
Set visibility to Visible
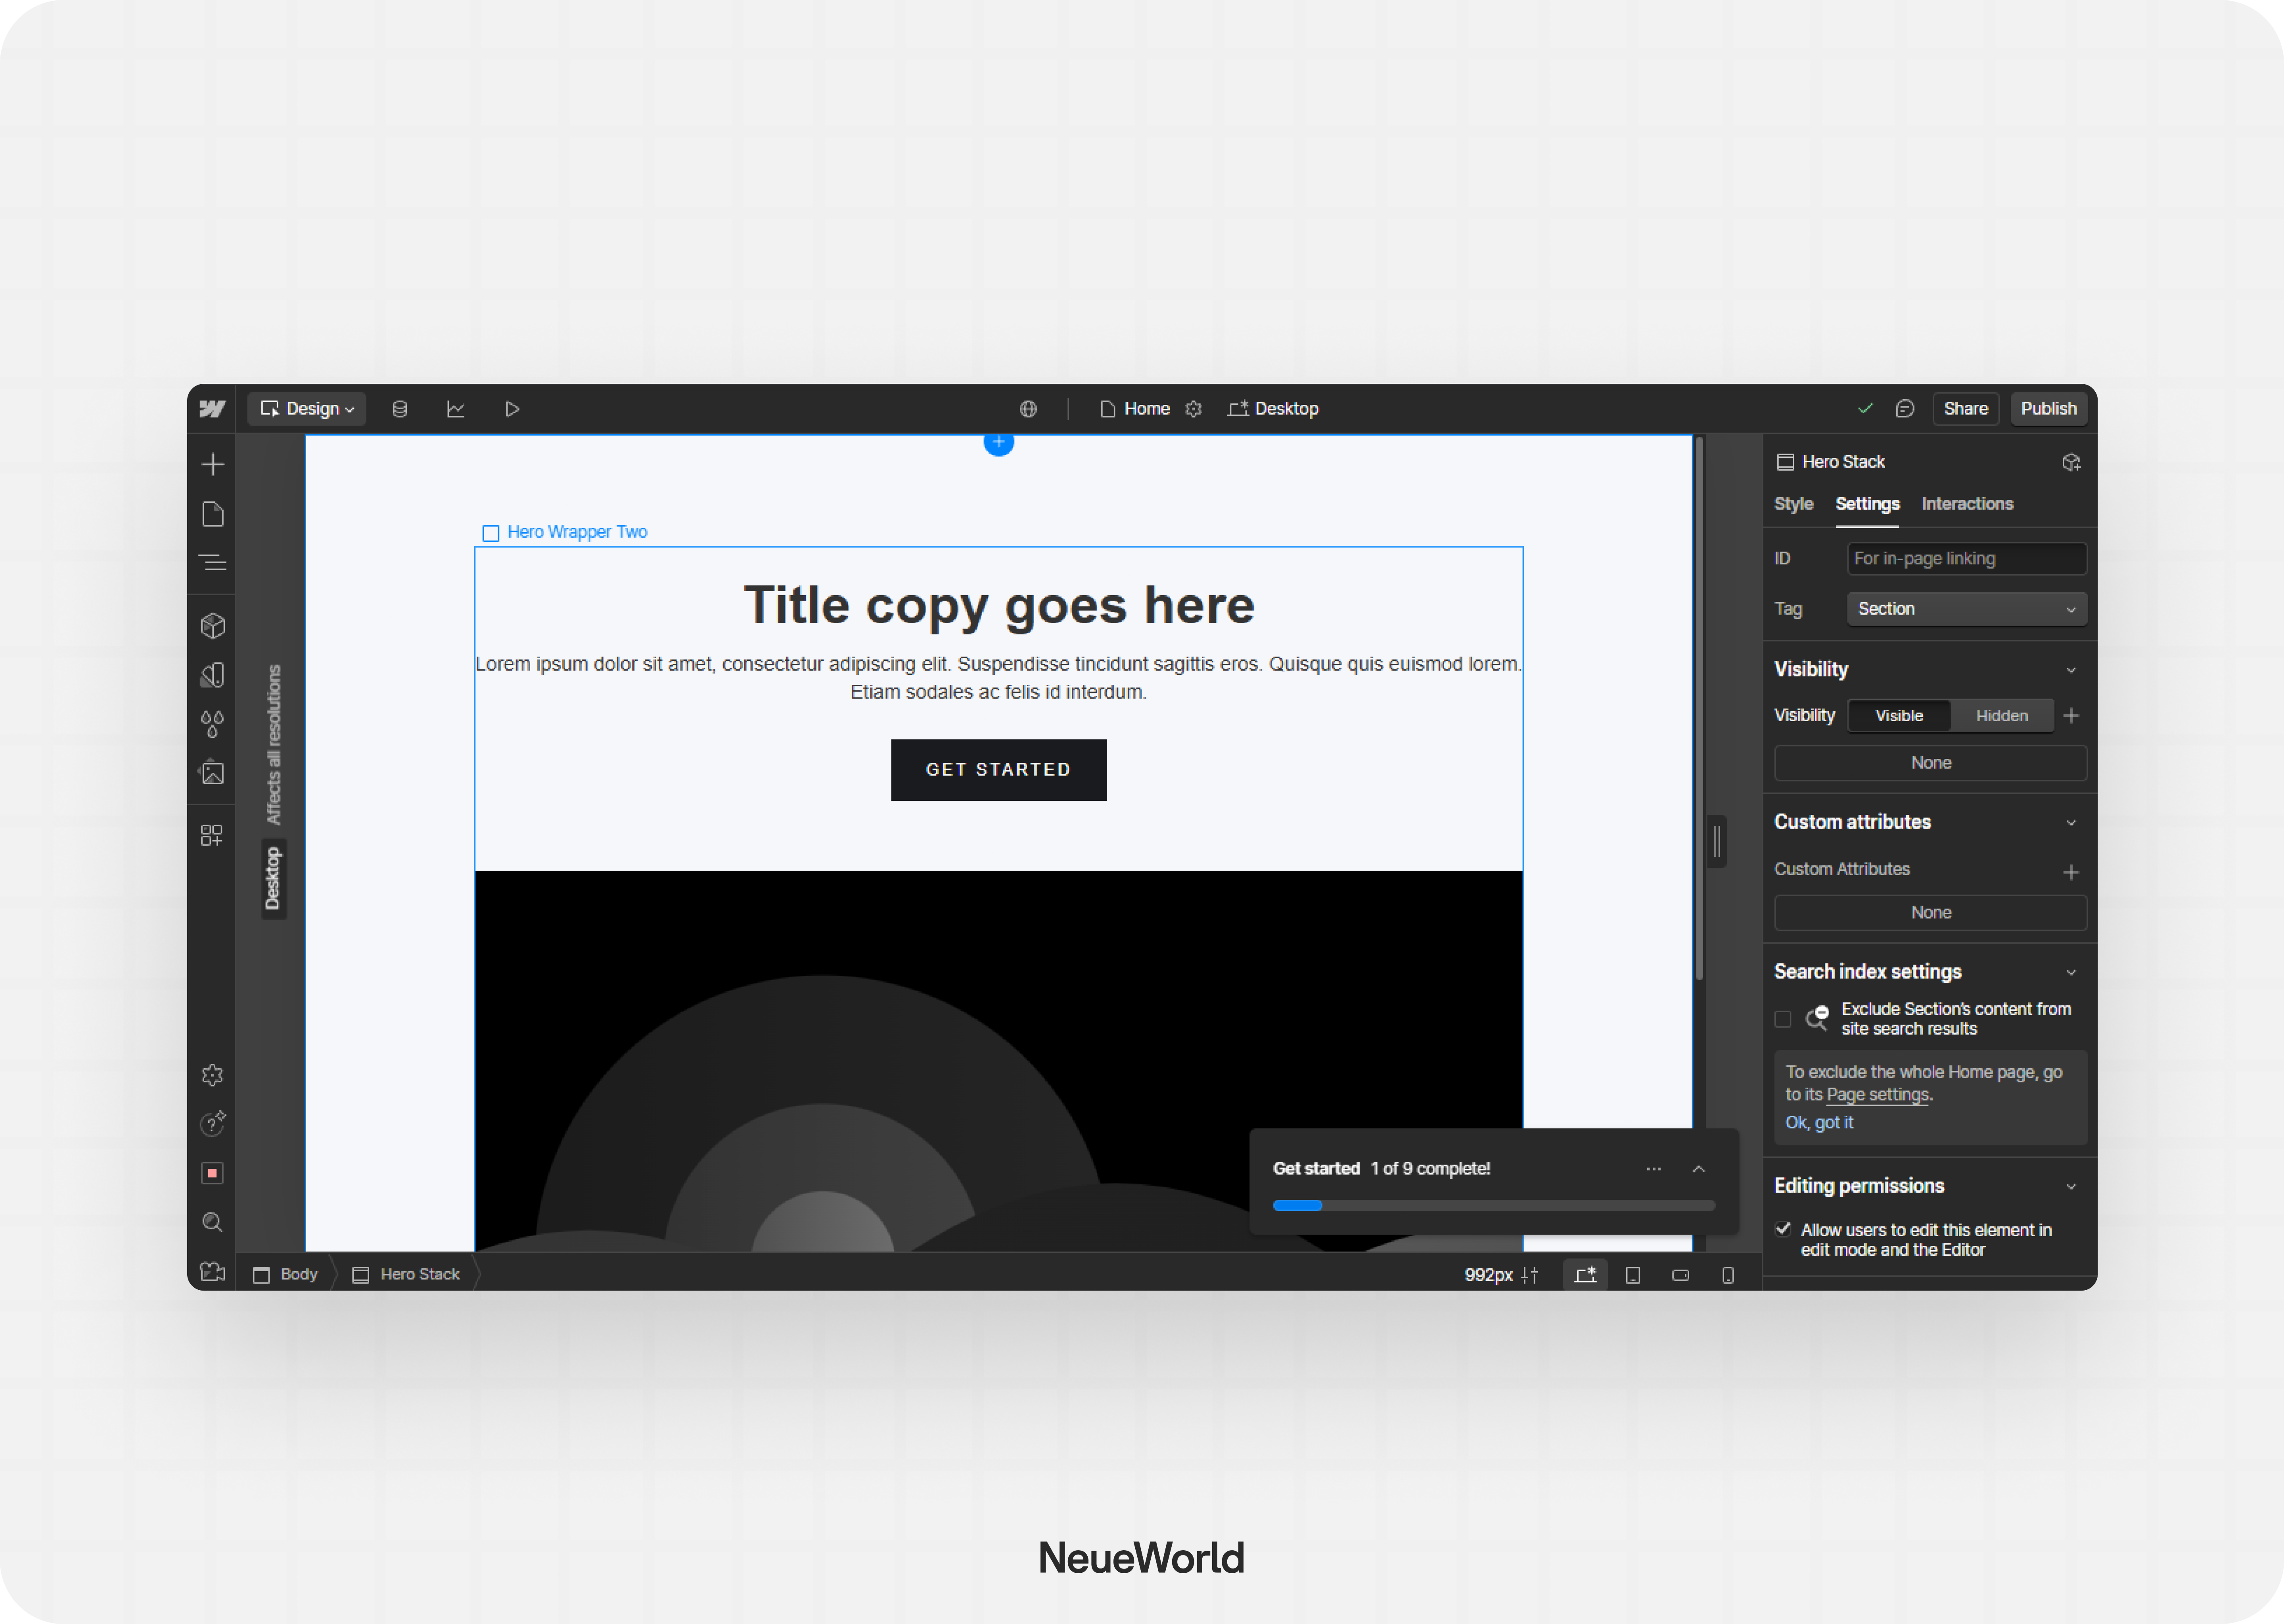pyautogui.click(x=1899, y=716)
